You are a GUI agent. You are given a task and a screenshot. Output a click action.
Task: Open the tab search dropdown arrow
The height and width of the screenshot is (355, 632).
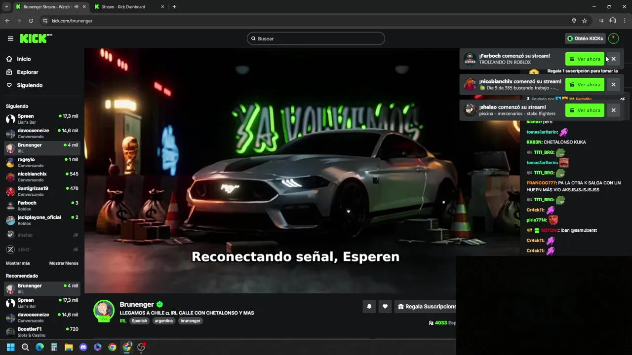coord(6,7)
